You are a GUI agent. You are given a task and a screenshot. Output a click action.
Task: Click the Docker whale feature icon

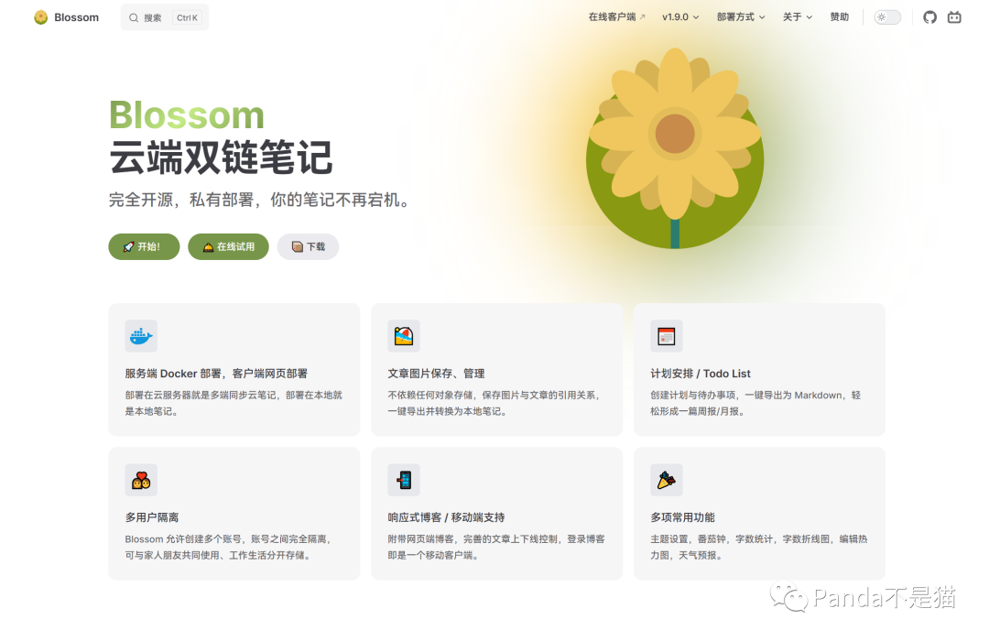pyautogui.click(x=141, y=336)
